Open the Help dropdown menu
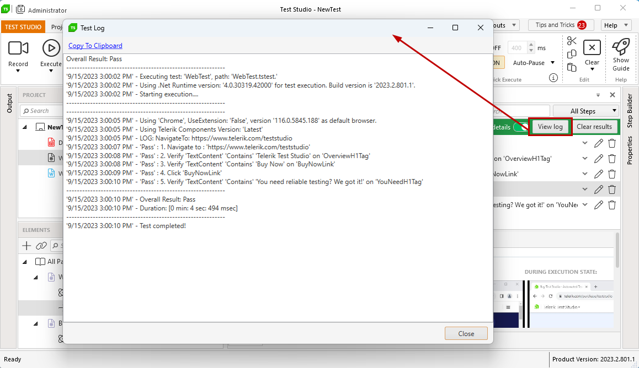 pyautogui.click(x=616, y=25)
